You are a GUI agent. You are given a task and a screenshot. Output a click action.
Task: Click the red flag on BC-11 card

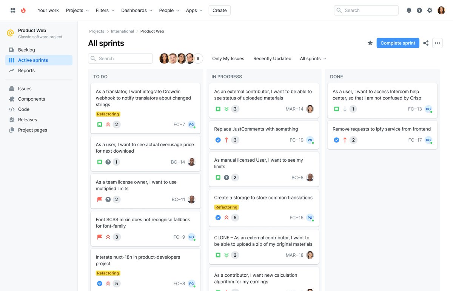100,199
